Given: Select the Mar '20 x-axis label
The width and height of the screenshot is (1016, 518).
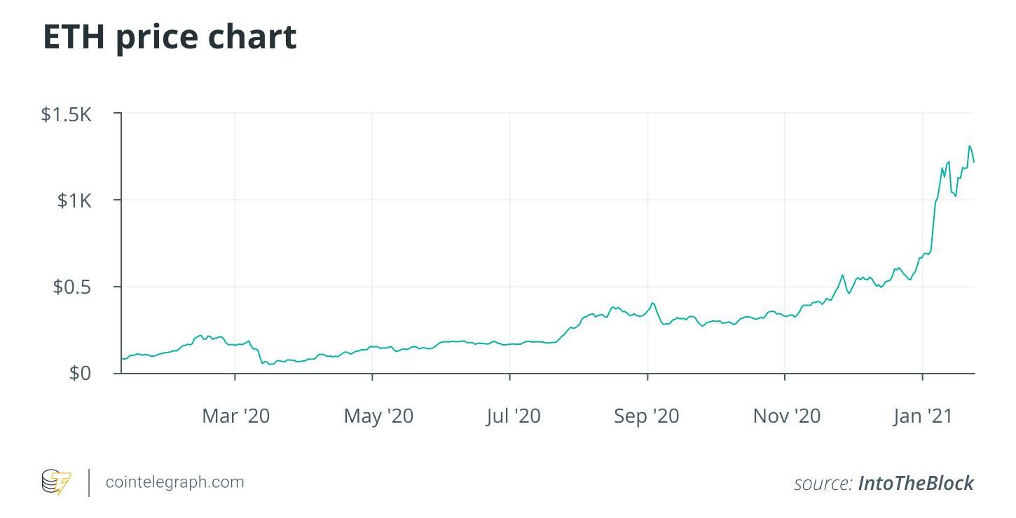Looking at the screenshot, I should [x=235, y=416].
